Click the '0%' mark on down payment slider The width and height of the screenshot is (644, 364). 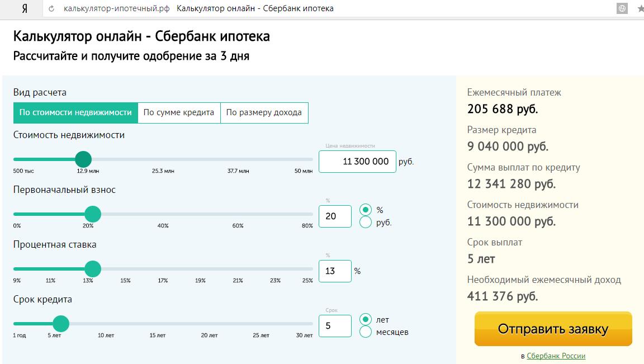pos(17,225)
